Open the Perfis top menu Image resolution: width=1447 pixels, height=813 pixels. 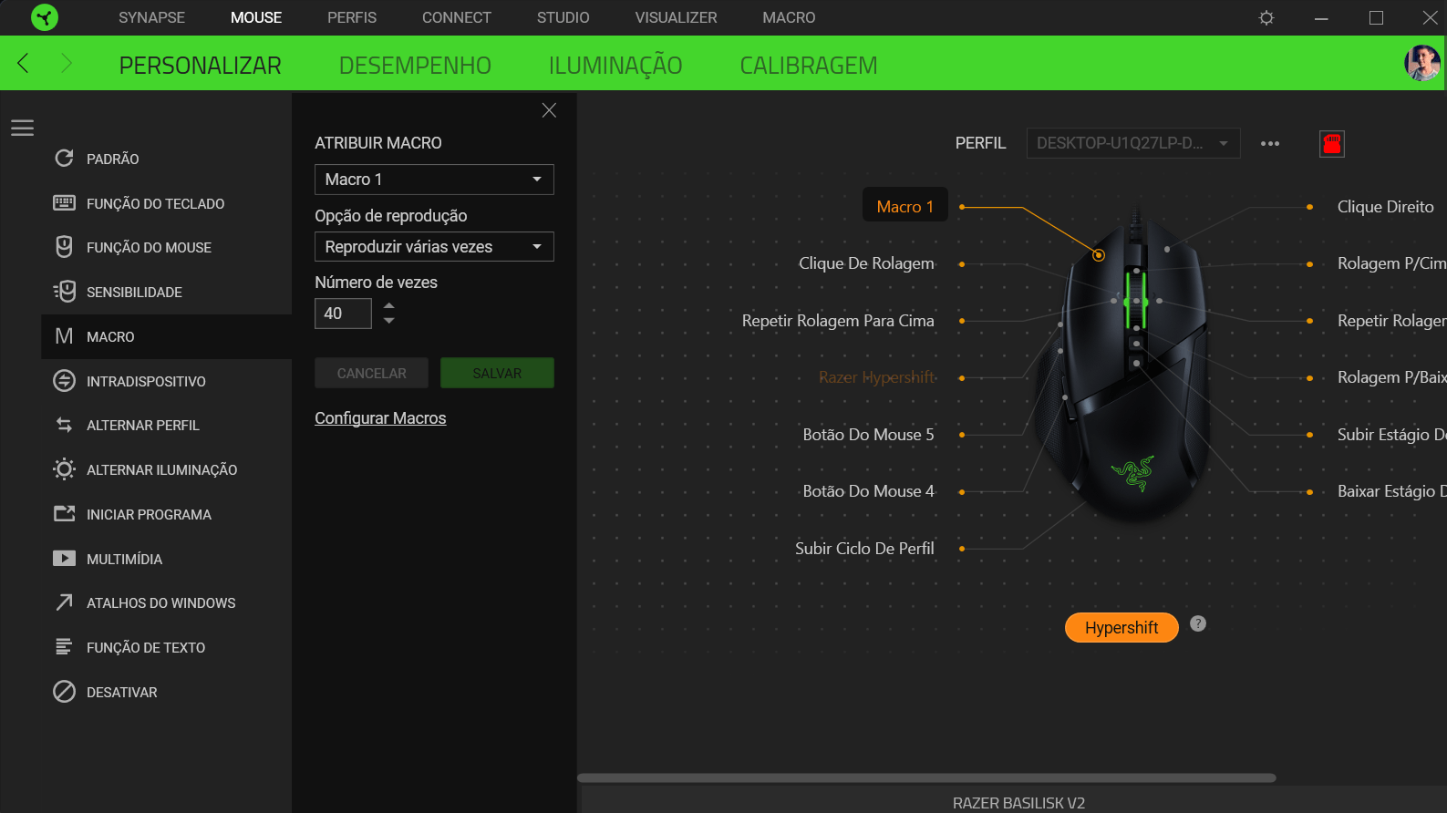pos(352,17)
